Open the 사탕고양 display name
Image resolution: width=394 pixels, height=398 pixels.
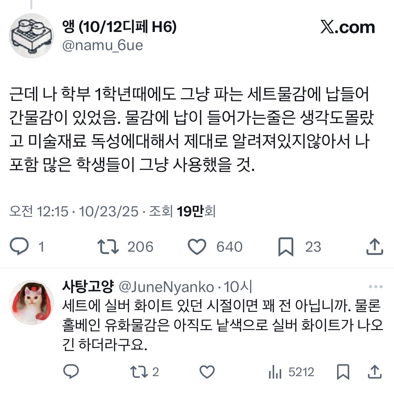(x=88, y=287)
